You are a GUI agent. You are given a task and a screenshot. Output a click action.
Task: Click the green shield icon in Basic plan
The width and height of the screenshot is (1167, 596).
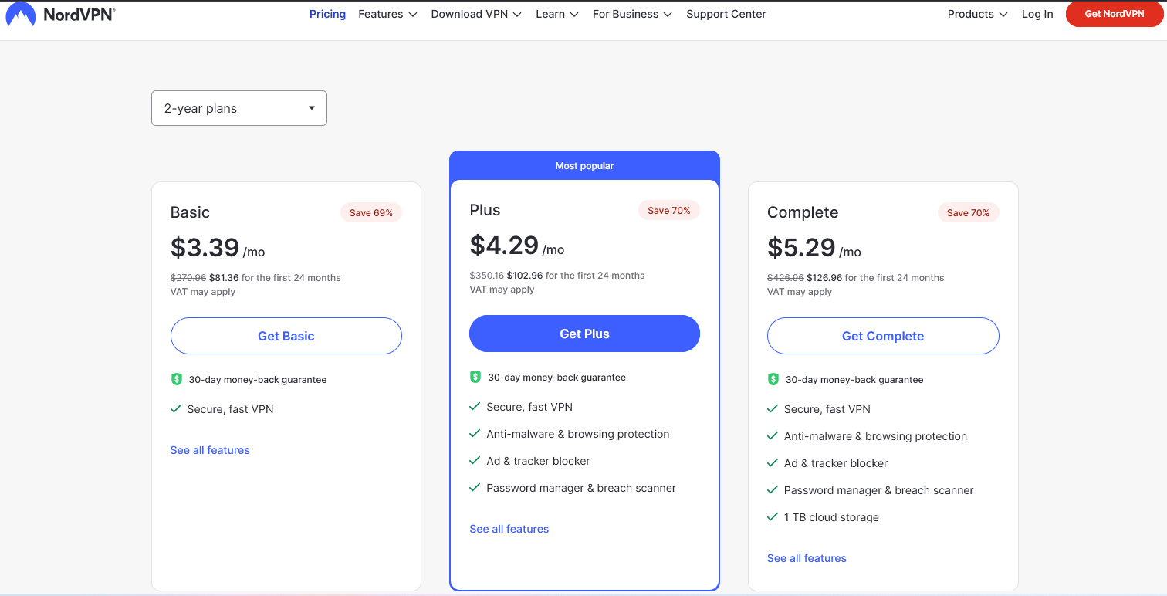(x=177, y=379)
